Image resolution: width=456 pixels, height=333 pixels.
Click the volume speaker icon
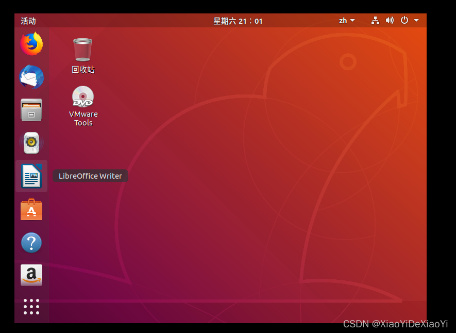click(390, 21)
